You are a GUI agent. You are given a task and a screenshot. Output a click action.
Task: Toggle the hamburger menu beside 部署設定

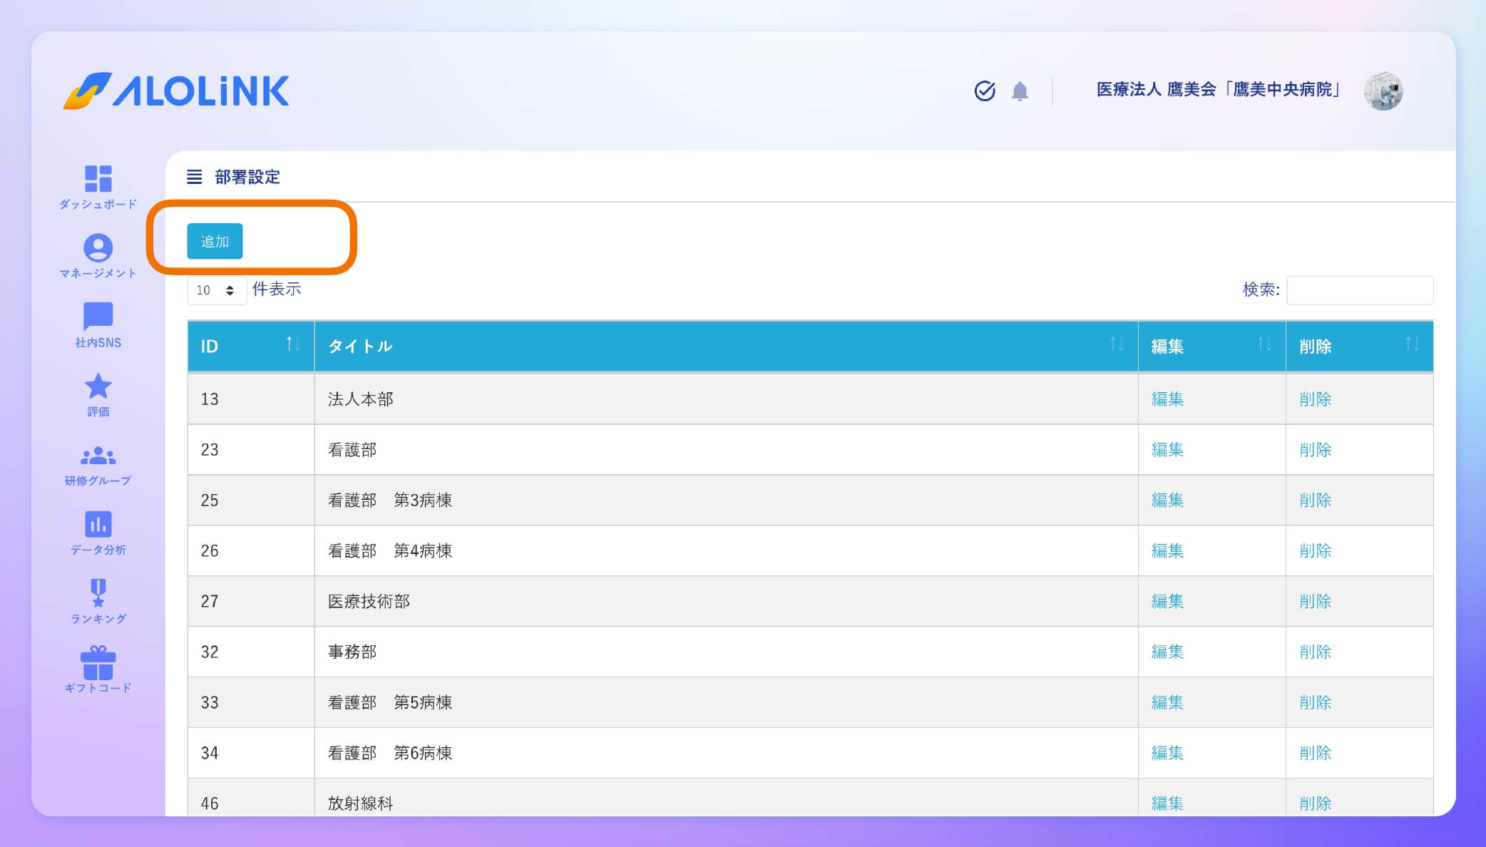coord(194,177)
